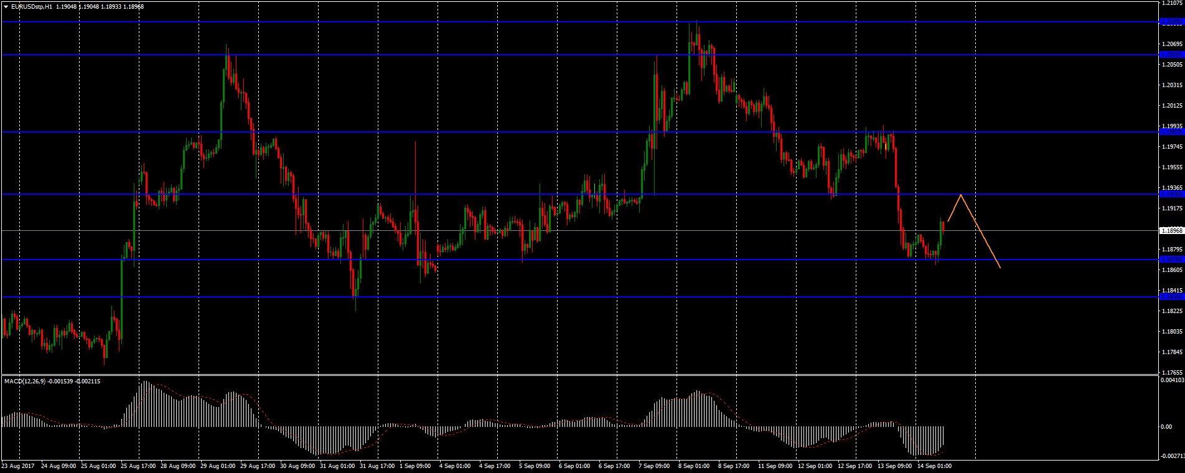Click the MACD scale value 0.004103
This screenshot has height=473, width=1185.
[1172, 380]
